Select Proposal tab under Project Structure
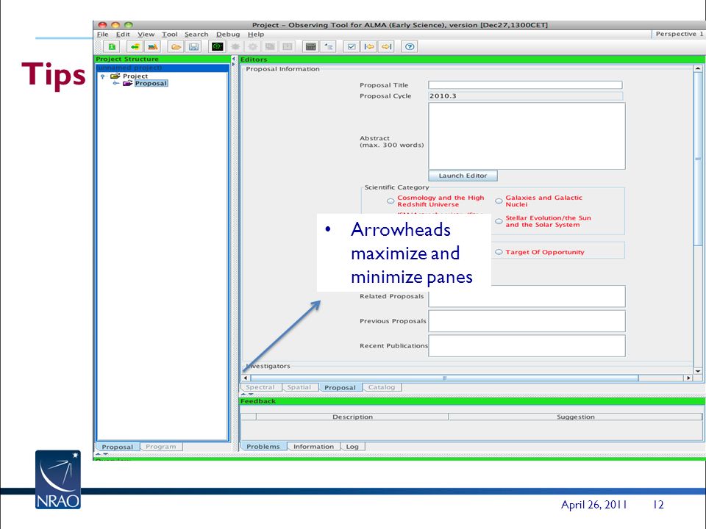The height and width of the screenshot is (529, 706). 118,447
